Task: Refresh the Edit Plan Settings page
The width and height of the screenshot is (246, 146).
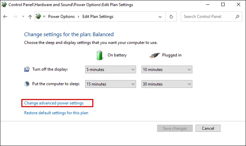Action: coord(171,17)
